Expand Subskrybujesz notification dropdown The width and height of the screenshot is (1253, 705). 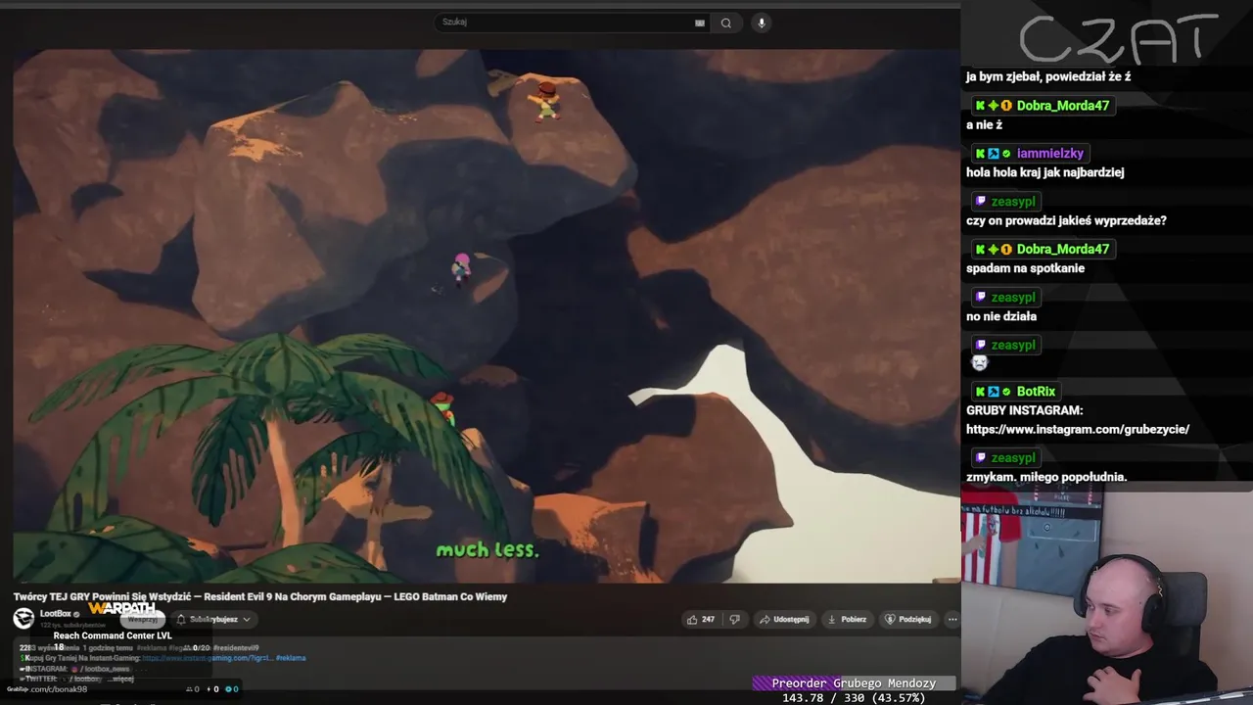213,619
